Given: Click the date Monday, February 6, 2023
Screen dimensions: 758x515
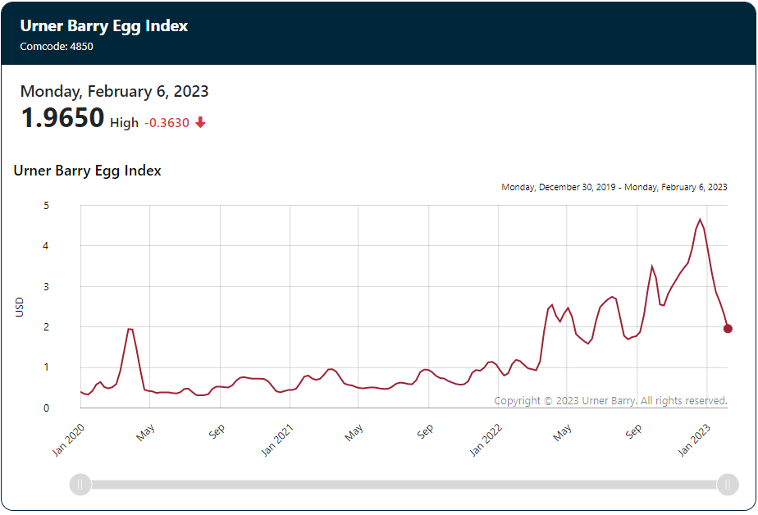Looking at the screenshot, I should coord(115,91).
